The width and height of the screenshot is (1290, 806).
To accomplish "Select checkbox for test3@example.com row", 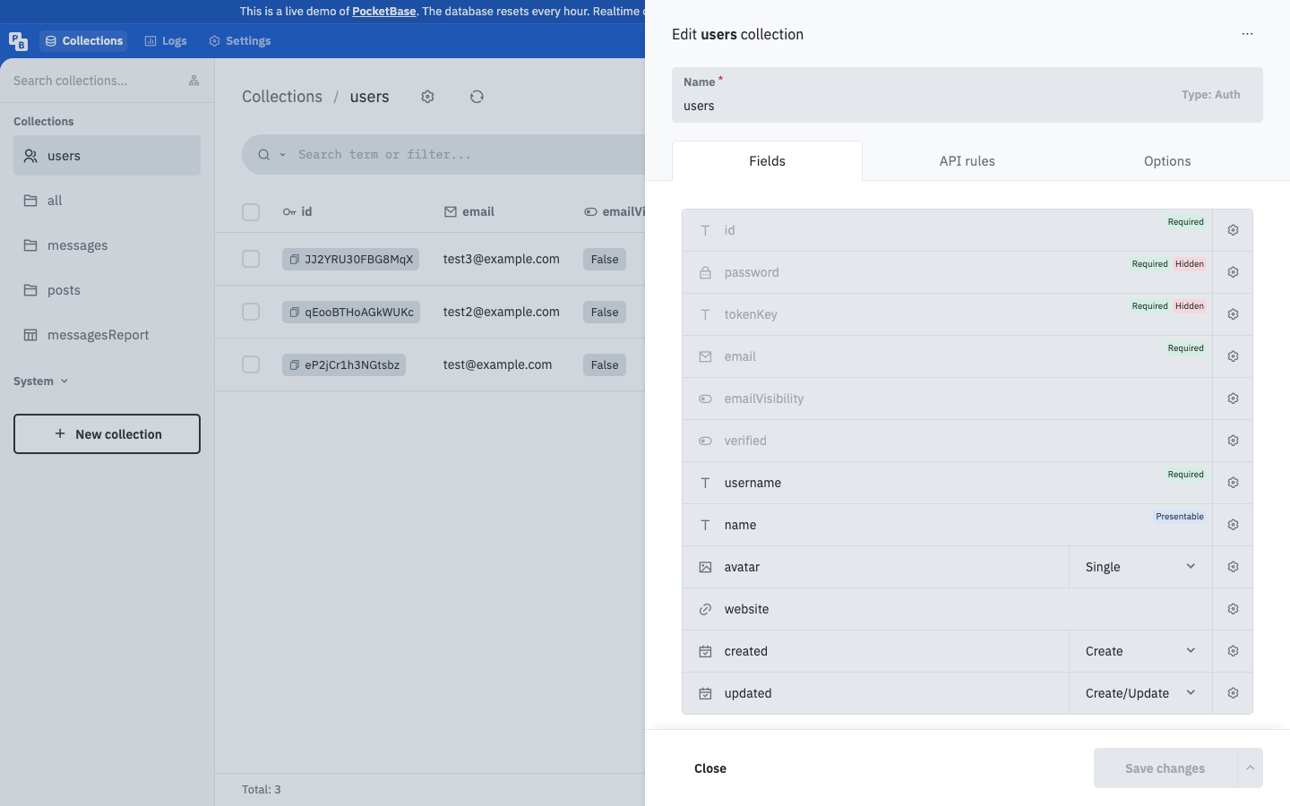I will coord(251,259).
